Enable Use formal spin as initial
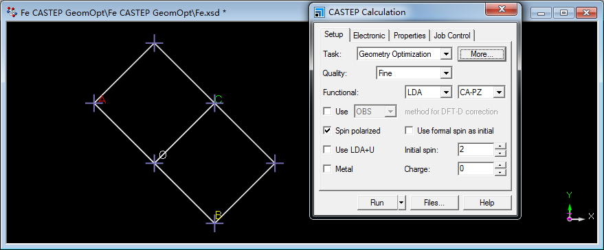This screenshot has width=604, height=250. pyautogui.click(x=409, y=131)
